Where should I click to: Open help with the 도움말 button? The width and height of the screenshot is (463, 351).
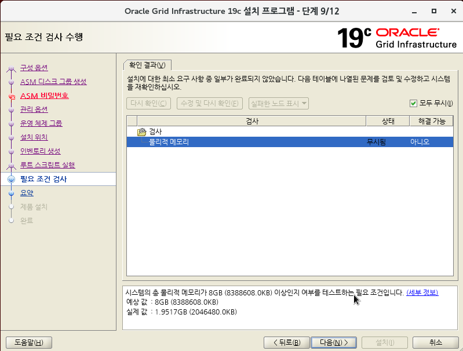click(x=29, y=342)
